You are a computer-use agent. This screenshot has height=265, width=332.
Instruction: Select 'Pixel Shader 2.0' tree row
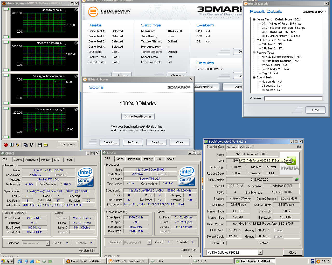[x=275, y=69]
